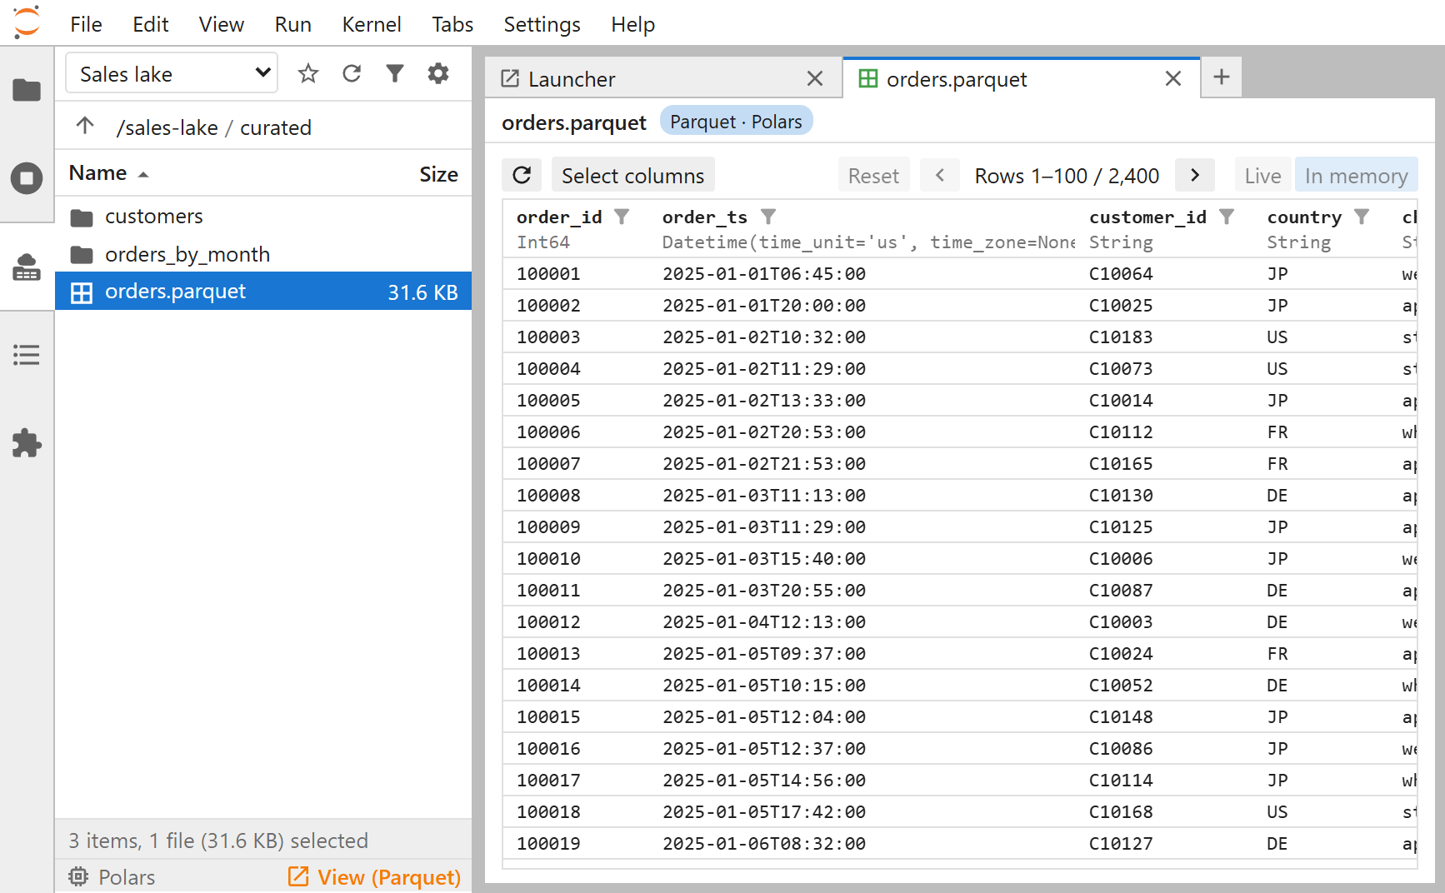Open the customers folder
This screenshot has width=1445, height=893.
[262, 217]
